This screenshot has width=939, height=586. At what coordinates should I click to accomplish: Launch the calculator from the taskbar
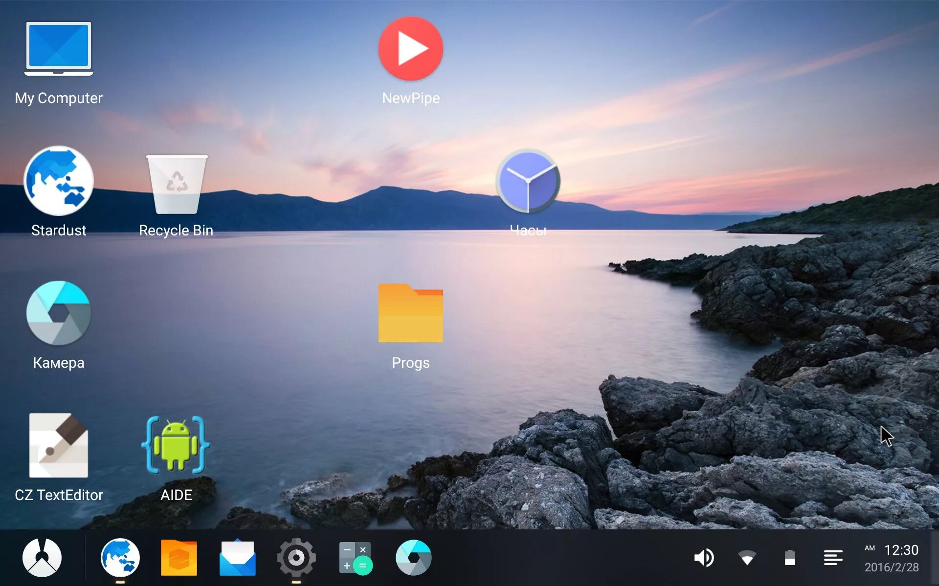(x=356, y=558)
